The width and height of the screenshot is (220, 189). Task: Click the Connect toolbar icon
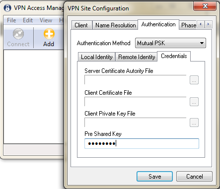tap(18, 34)
